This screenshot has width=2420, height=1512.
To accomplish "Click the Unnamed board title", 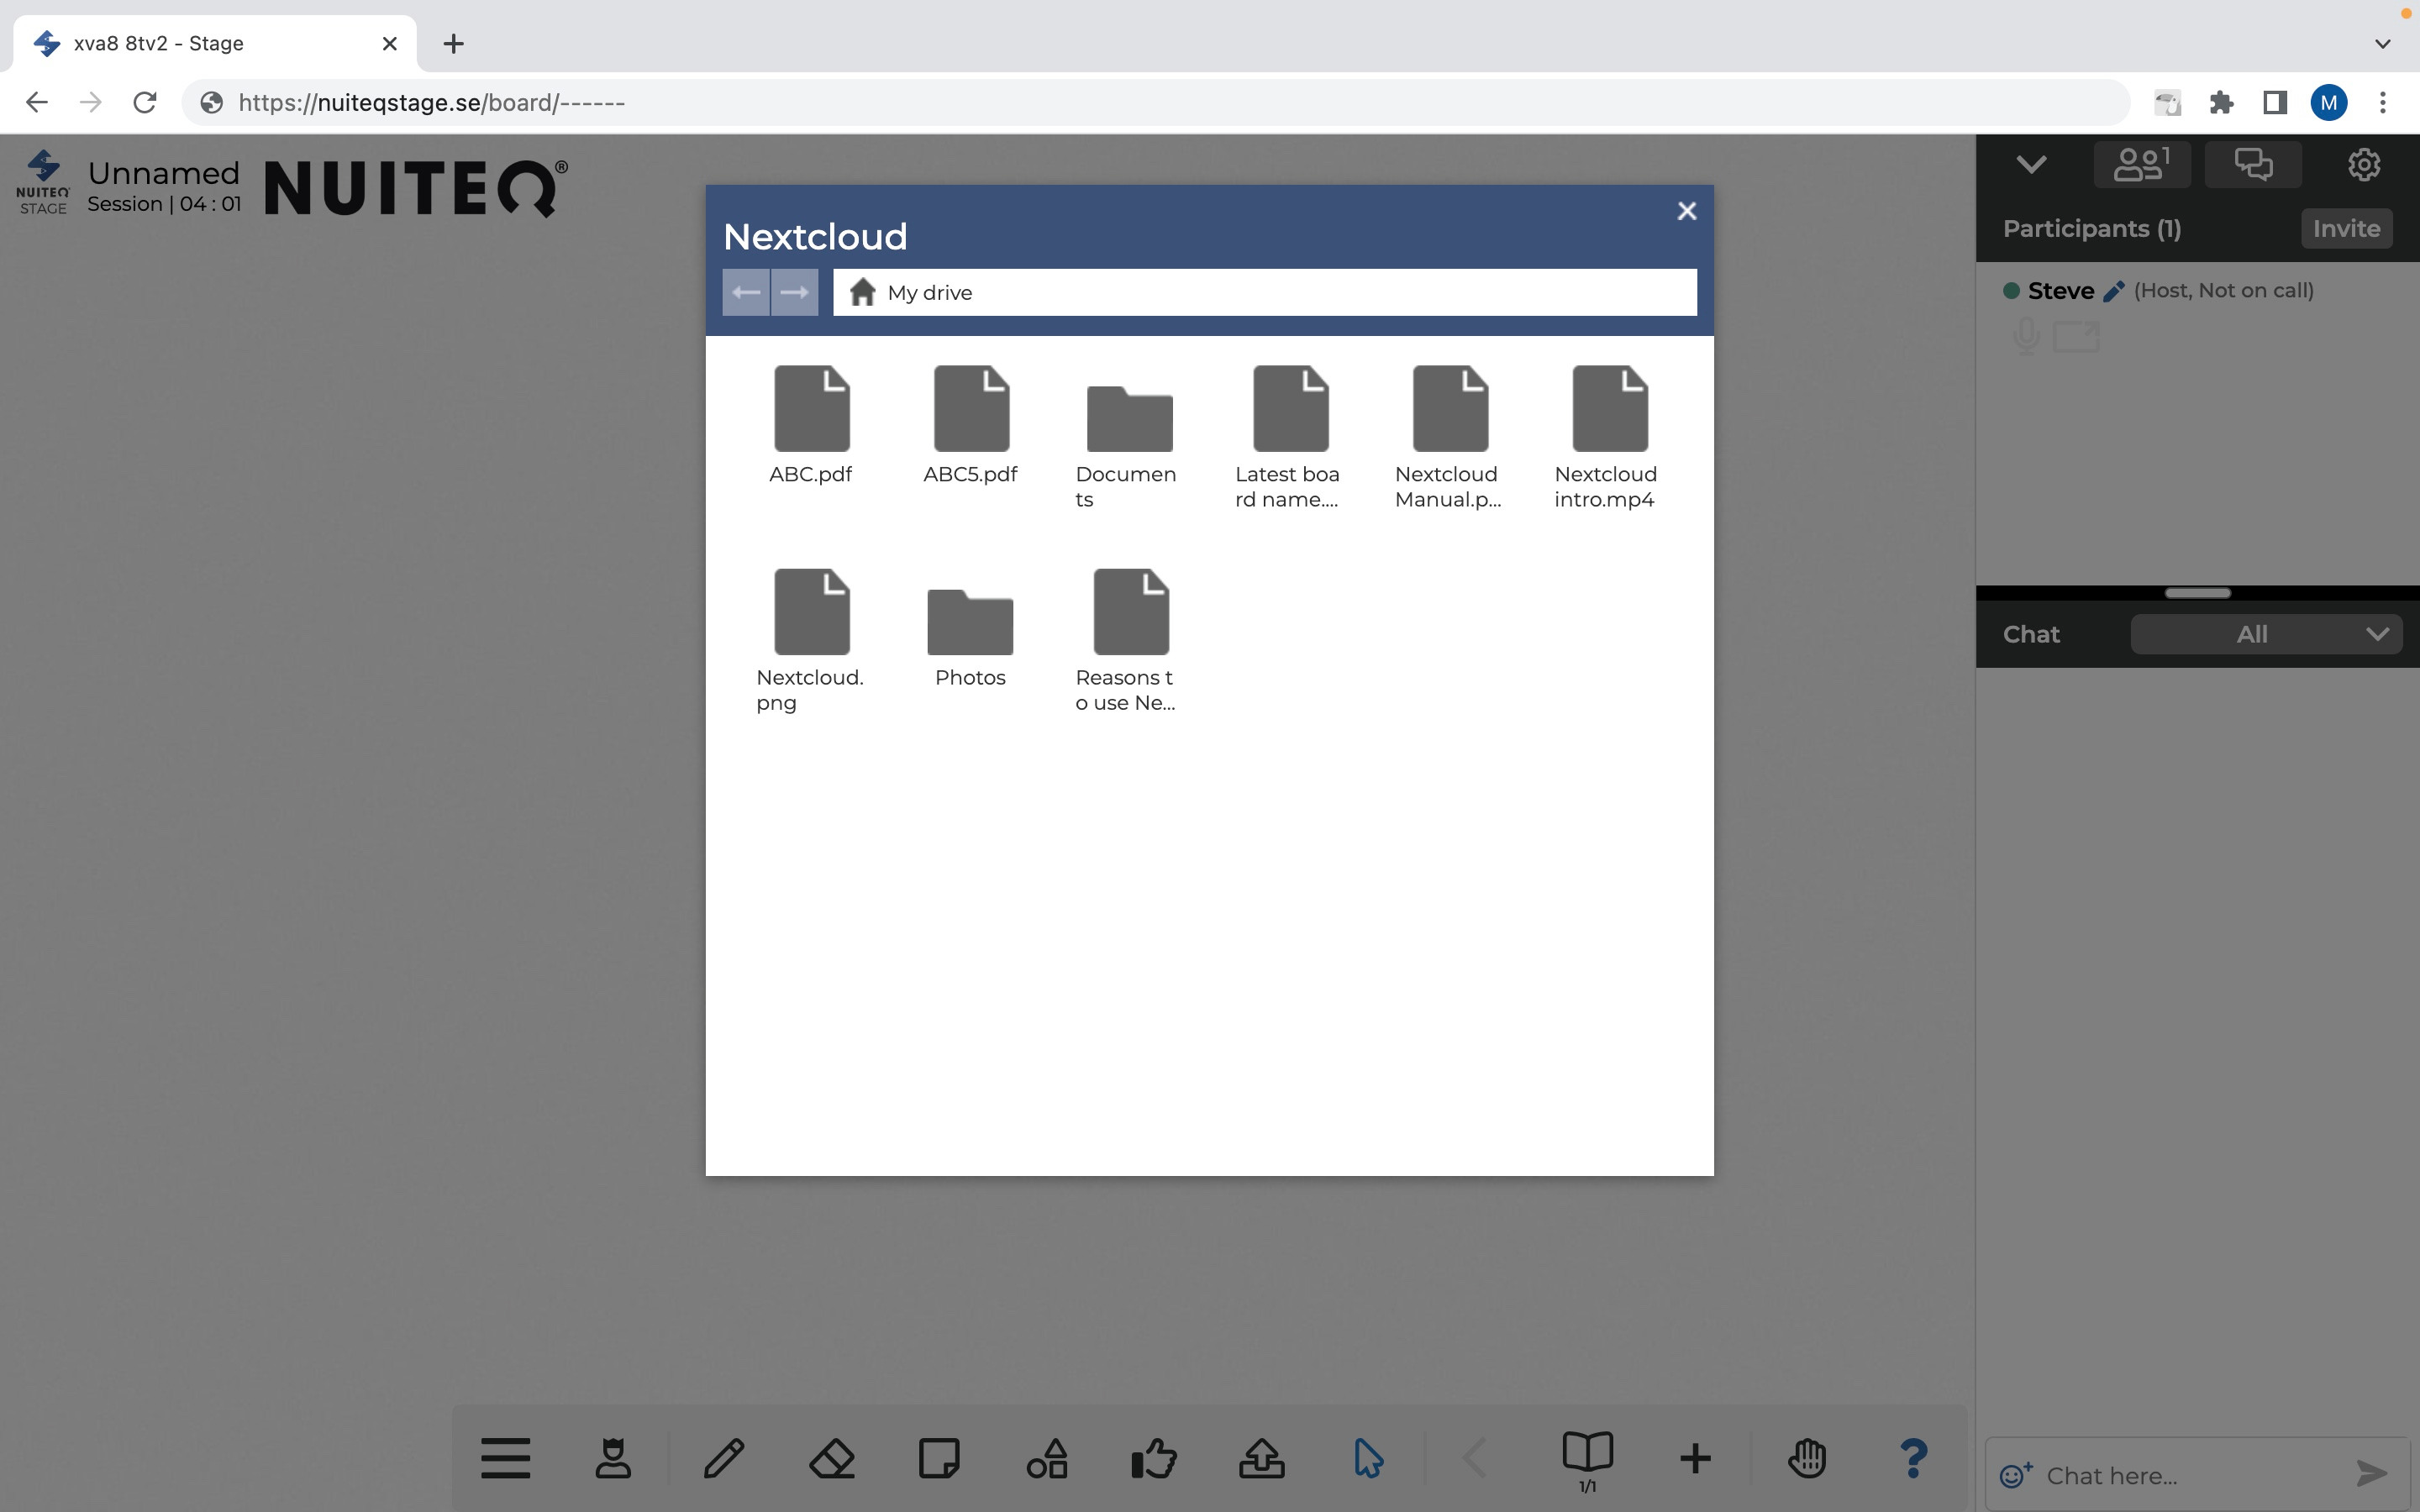I will (163, 173).
